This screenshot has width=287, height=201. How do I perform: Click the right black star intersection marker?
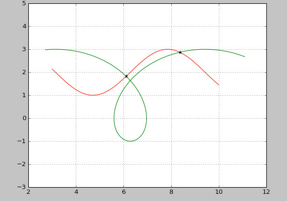click(x=180, y=52)
